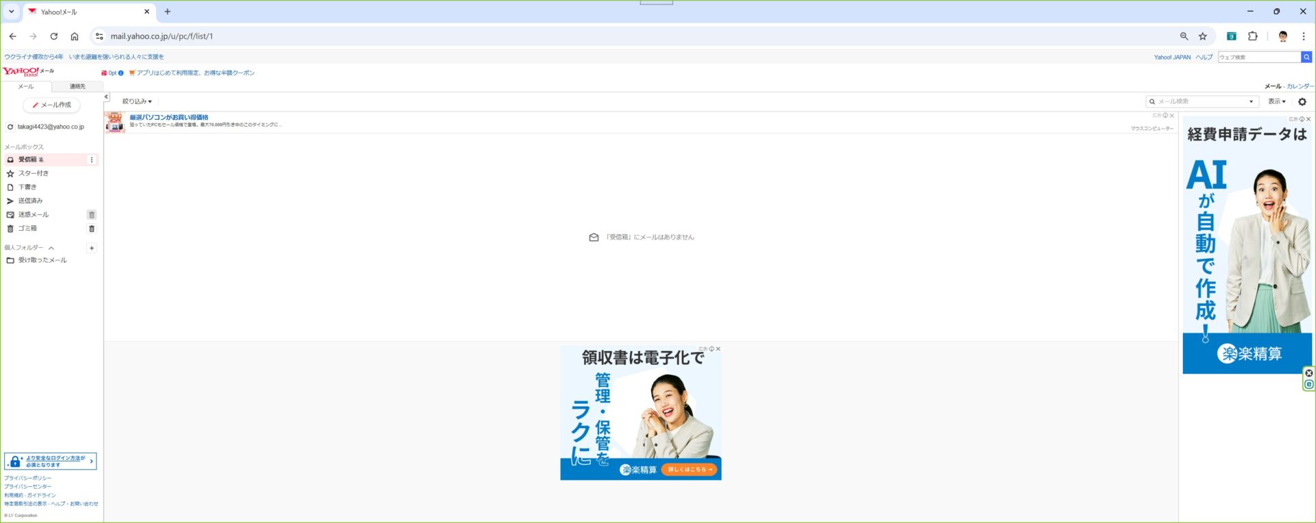
Task: Open the browser extensions puzzle icon
Action: [x=1252, y=36]
